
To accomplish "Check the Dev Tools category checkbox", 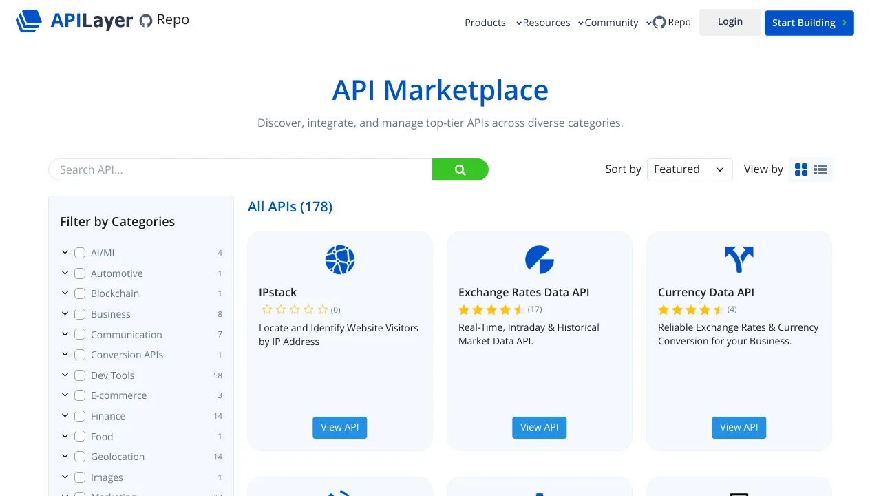I will [80, 375].
